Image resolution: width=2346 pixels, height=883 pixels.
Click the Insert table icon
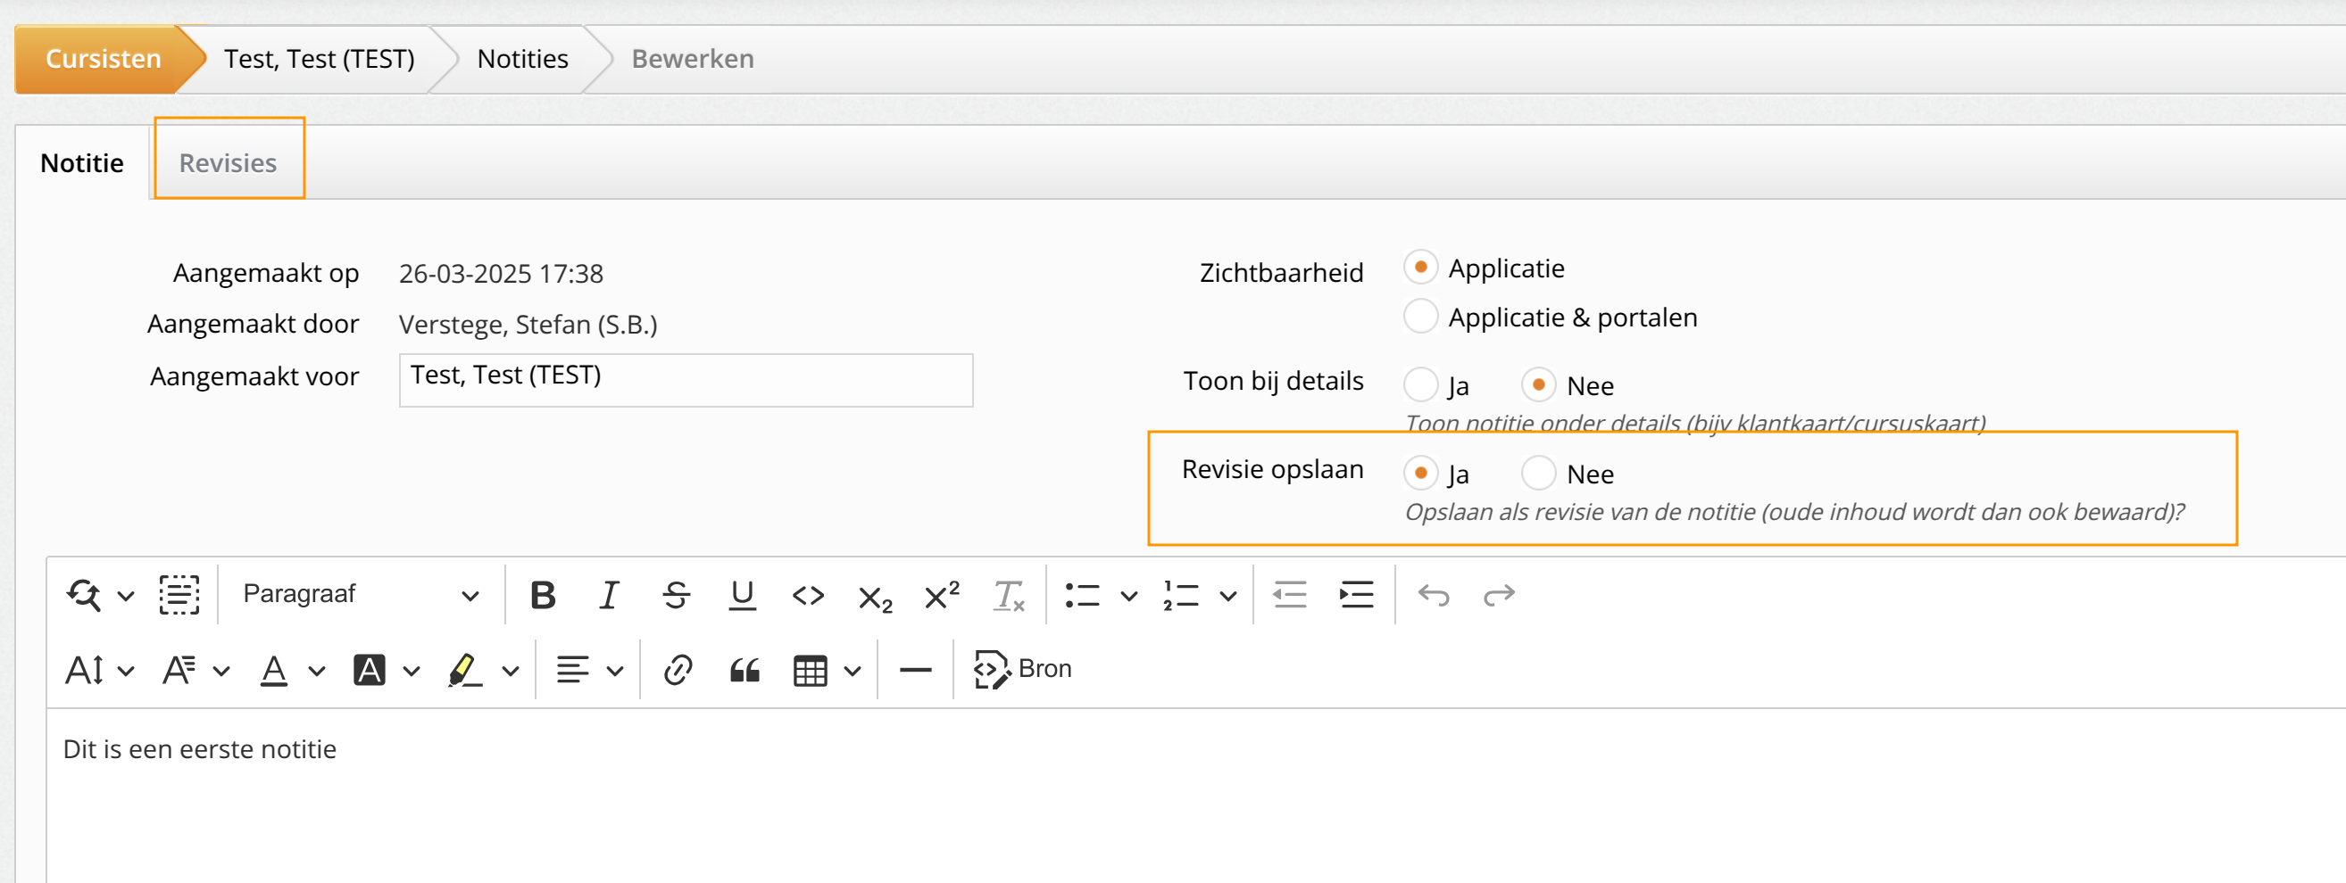coord(811,672)
